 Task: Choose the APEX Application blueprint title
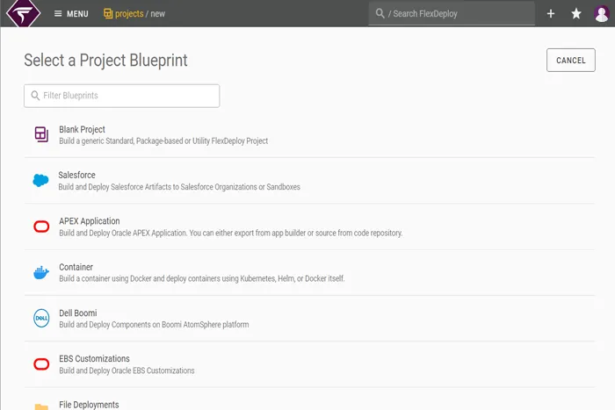click(90, 221)
